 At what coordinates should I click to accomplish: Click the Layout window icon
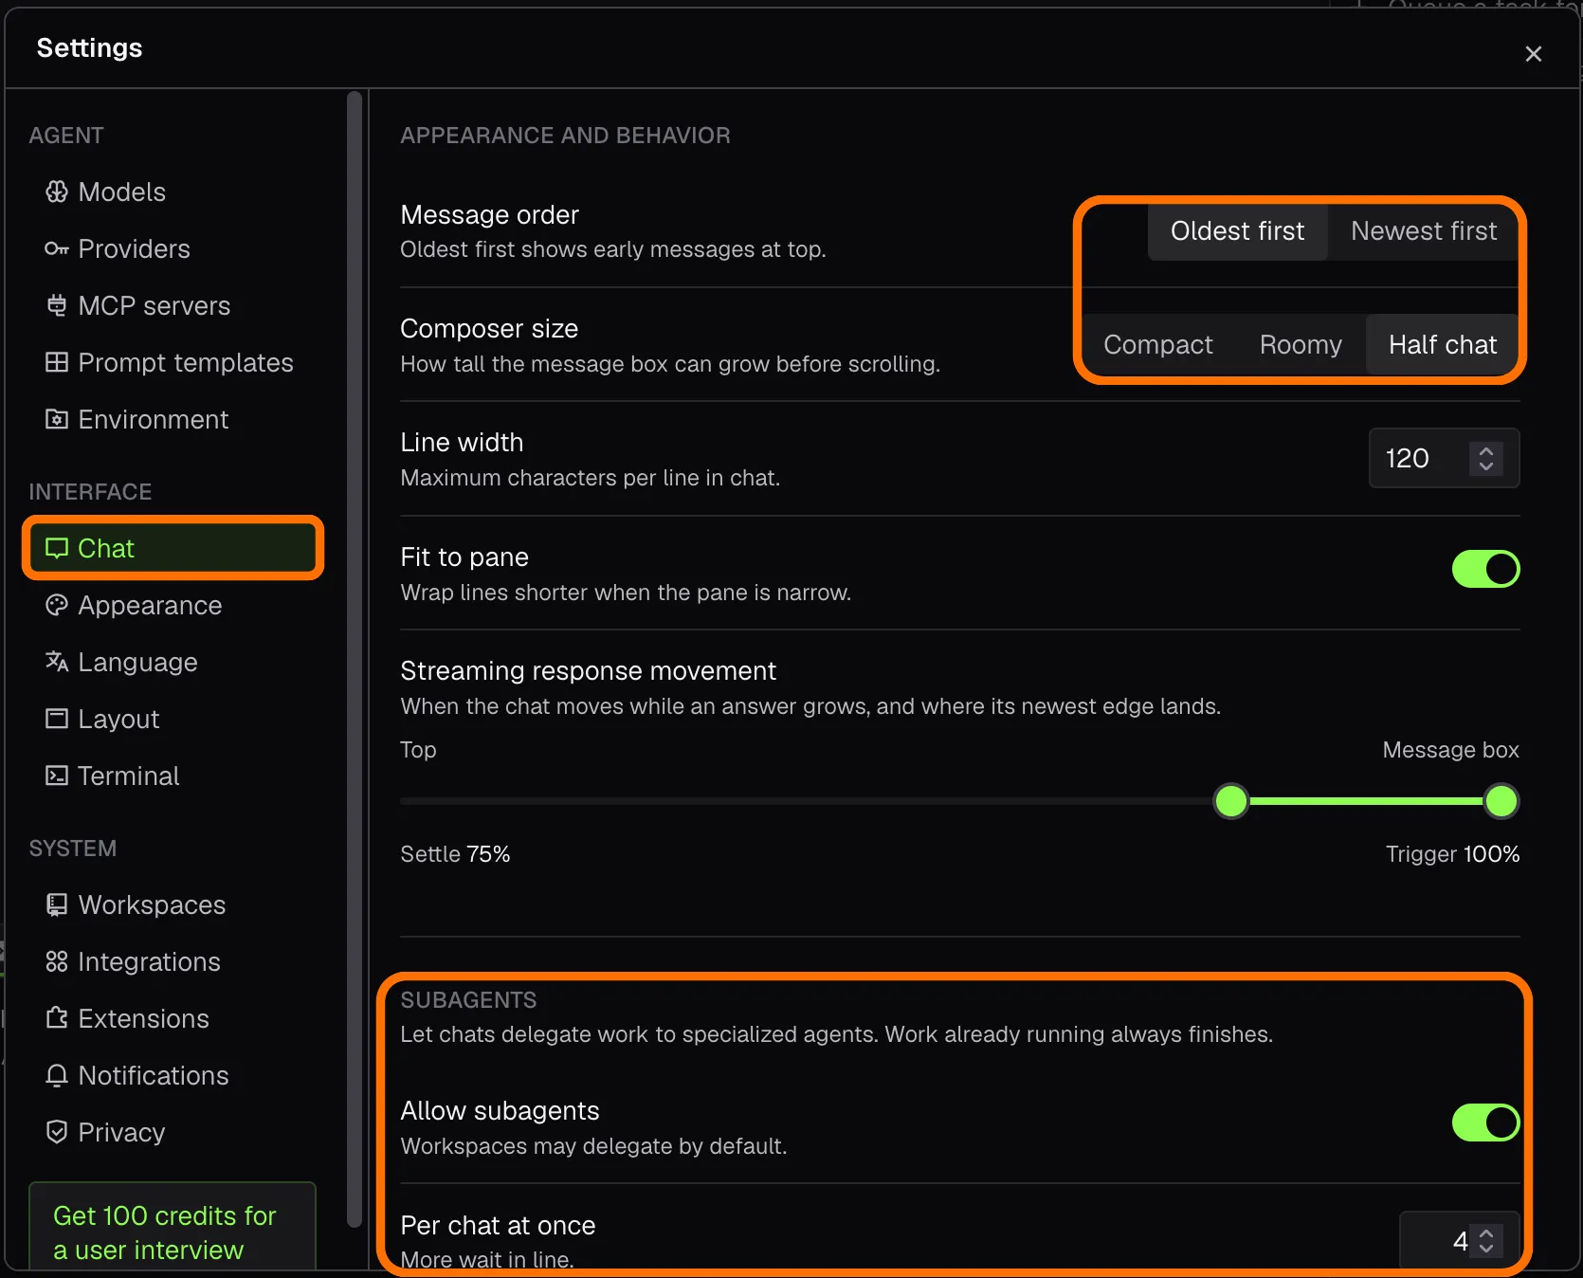[57, 720]
